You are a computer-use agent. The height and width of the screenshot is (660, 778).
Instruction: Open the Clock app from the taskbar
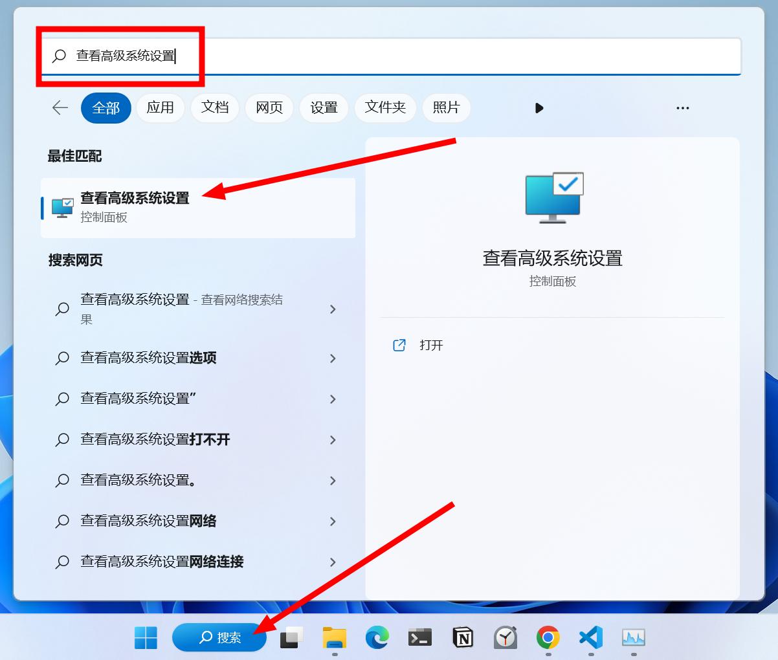[506, 638]
